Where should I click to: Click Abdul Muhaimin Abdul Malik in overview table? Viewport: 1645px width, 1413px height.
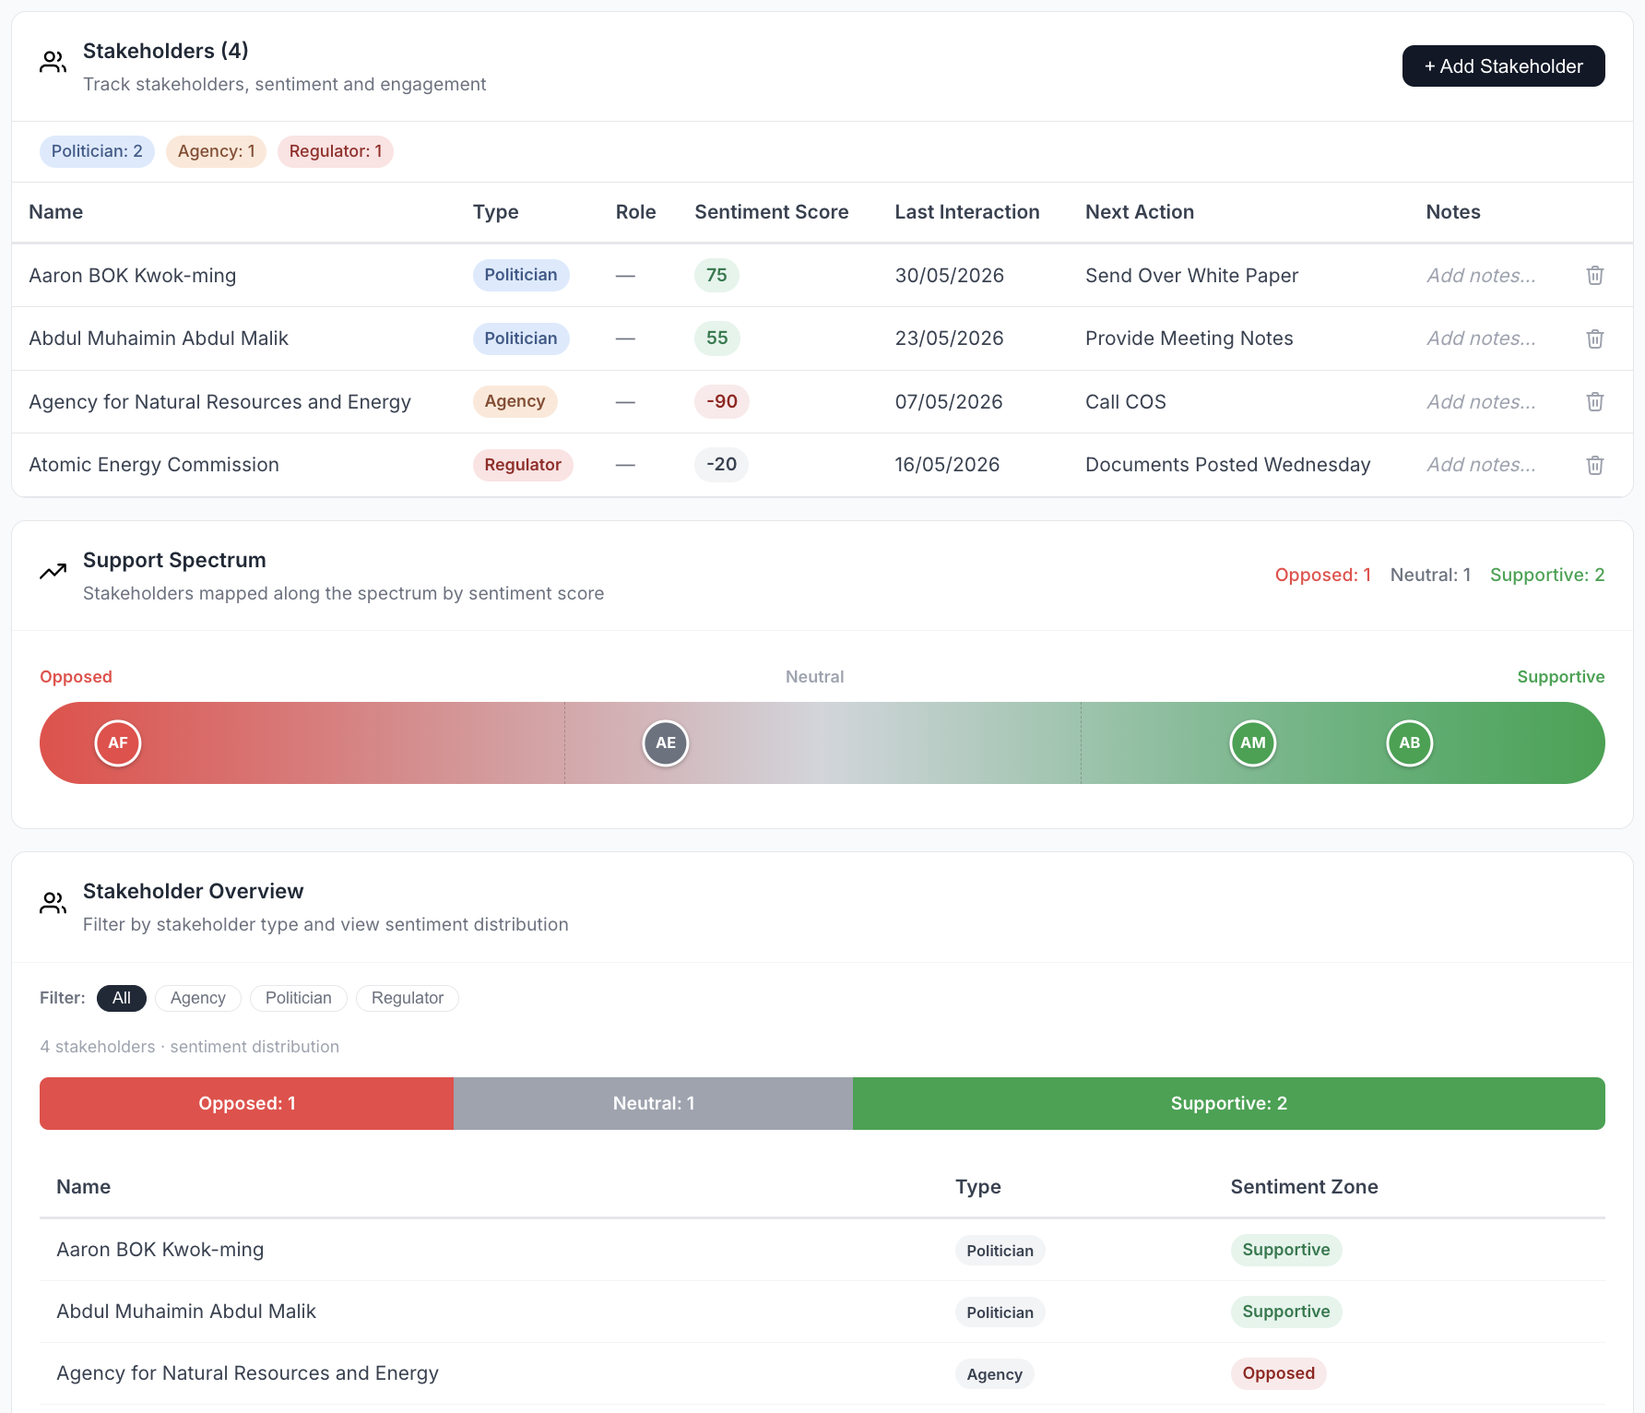pos(186,1312)
